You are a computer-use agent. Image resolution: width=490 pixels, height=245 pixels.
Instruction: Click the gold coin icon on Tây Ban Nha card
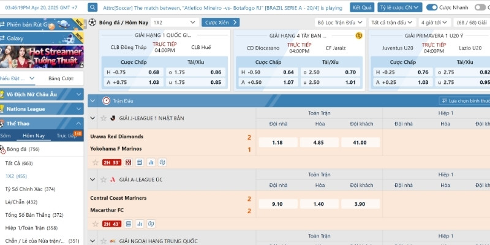(359, 36)
